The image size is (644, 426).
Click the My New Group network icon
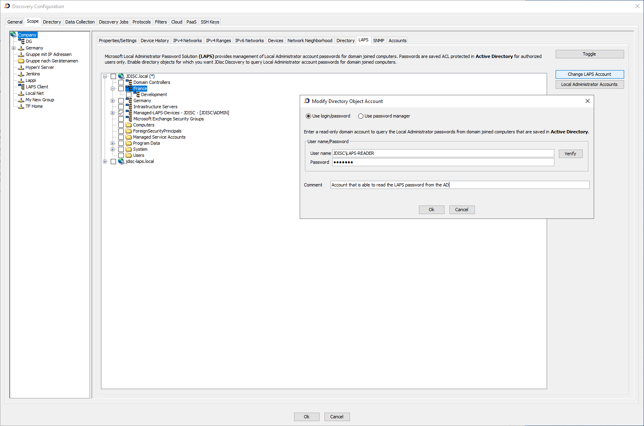click(x=21, y=100)
